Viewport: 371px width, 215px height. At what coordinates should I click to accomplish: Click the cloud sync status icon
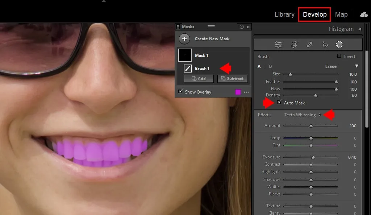pyautogui.click(x=364, y=15)
